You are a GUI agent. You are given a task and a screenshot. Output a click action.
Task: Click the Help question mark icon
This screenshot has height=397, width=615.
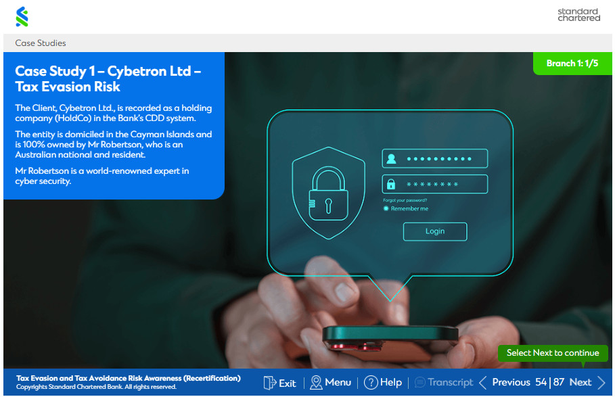371,383
